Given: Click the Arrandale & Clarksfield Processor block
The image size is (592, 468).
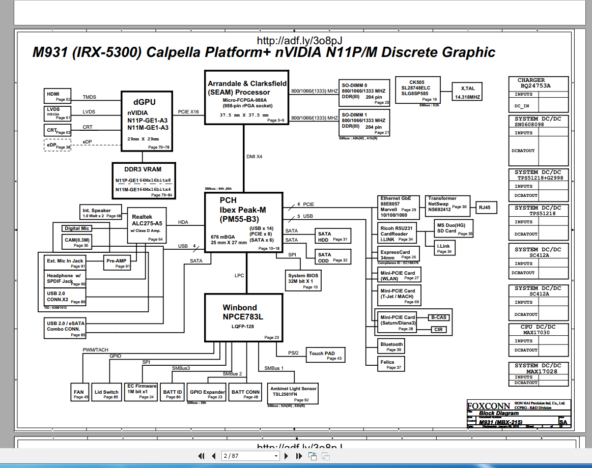Looking at the screenshot, I should [x=247, y=97].
